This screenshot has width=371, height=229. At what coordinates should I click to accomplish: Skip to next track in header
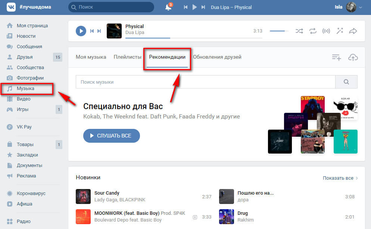point(203,7)
